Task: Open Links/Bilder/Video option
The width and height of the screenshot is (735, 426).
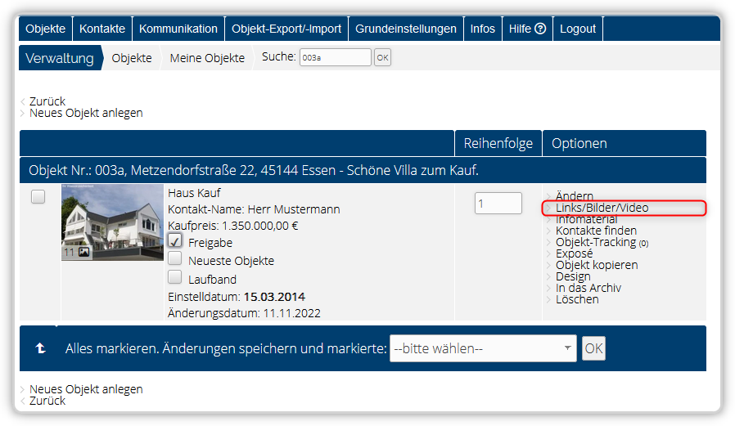Action: pyautogui.click(x=602, y=208)
